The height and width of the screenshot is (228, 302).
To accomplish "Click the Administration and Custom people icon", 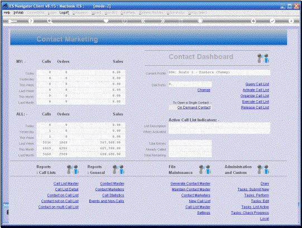I will click(263, 169).
